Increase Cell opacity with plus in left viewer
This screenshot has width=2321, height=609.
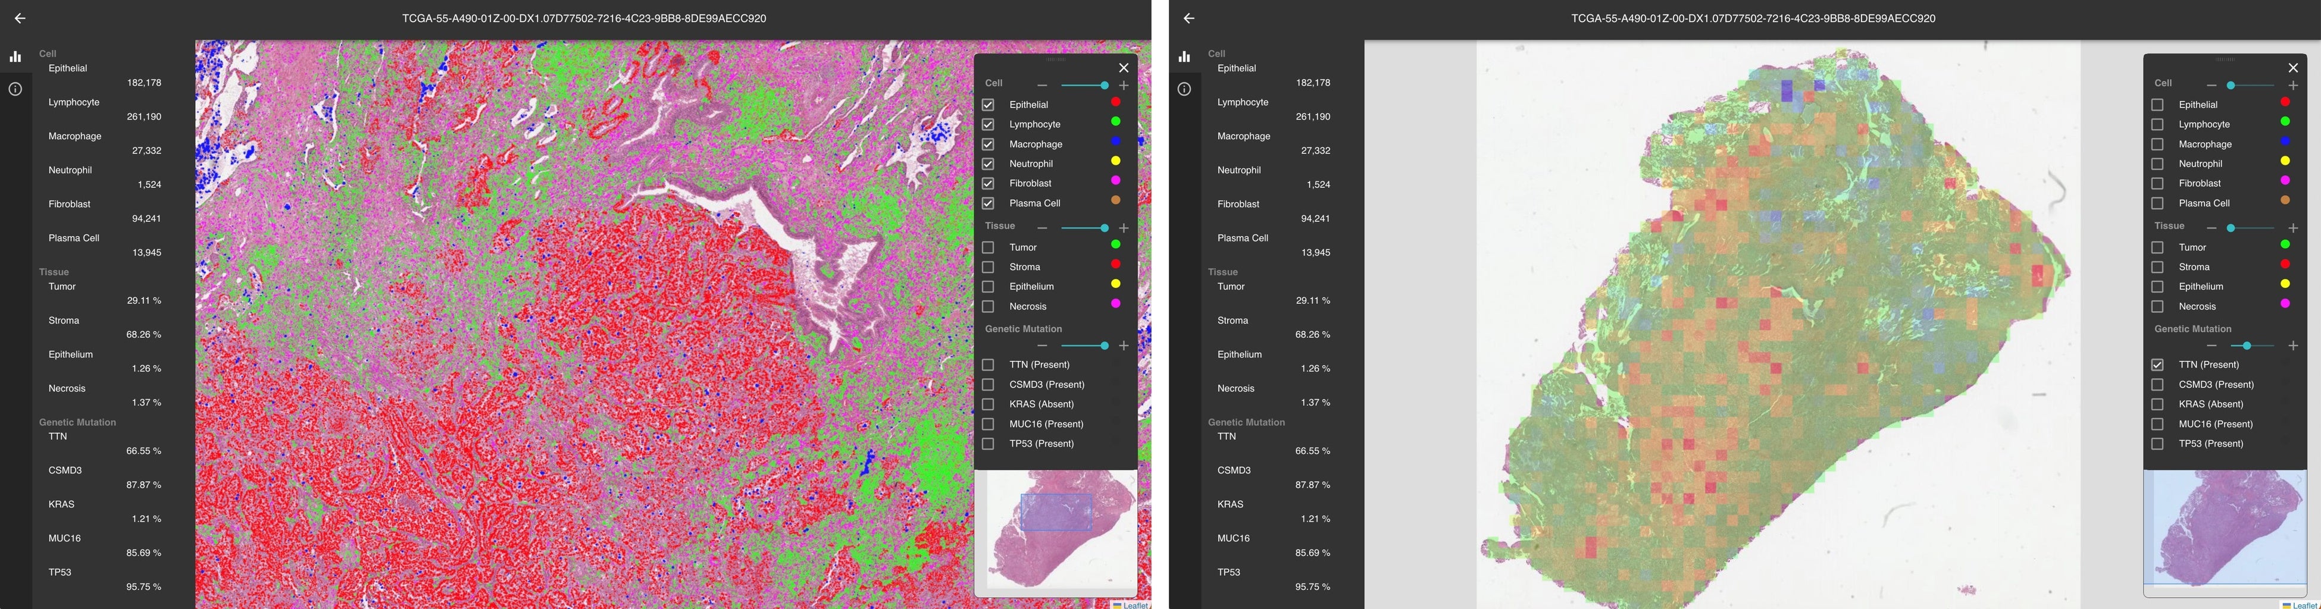pos(1124,86)
